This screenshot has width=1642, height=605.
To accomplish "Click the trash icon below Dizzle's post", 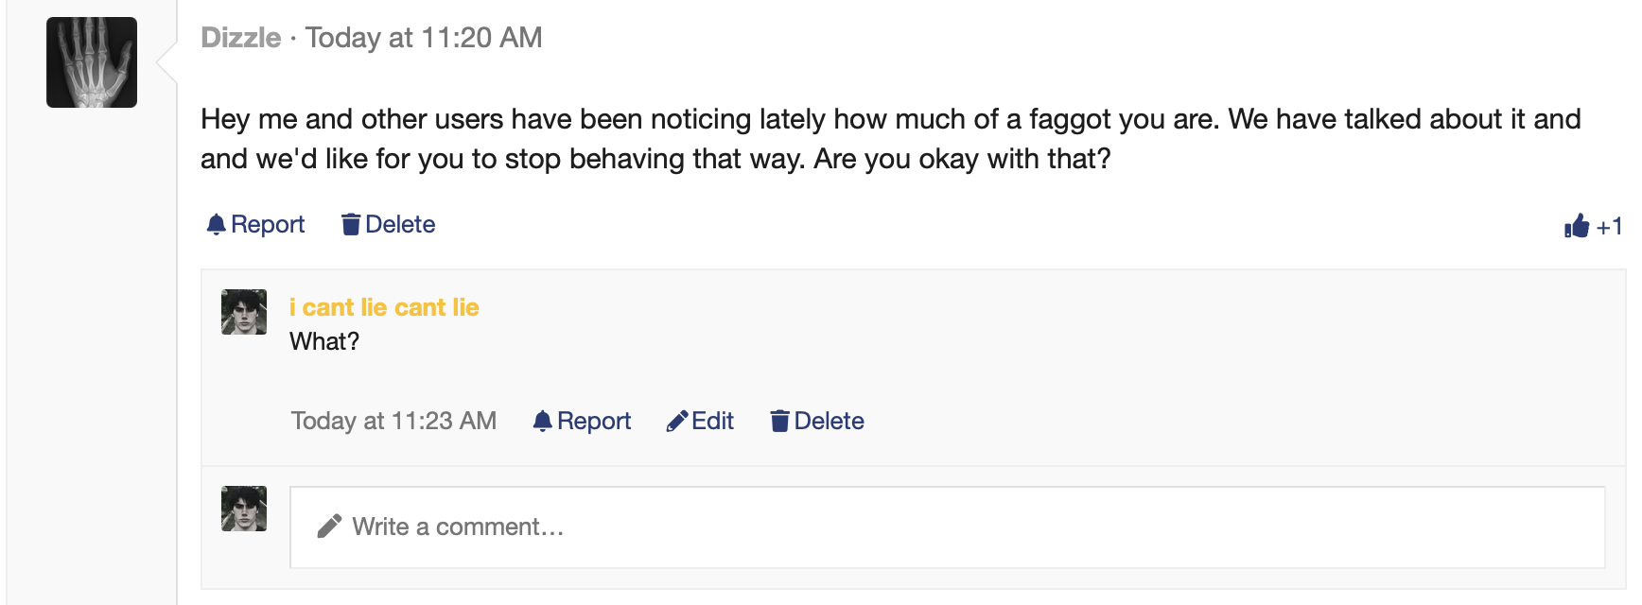I will [351, 224].
